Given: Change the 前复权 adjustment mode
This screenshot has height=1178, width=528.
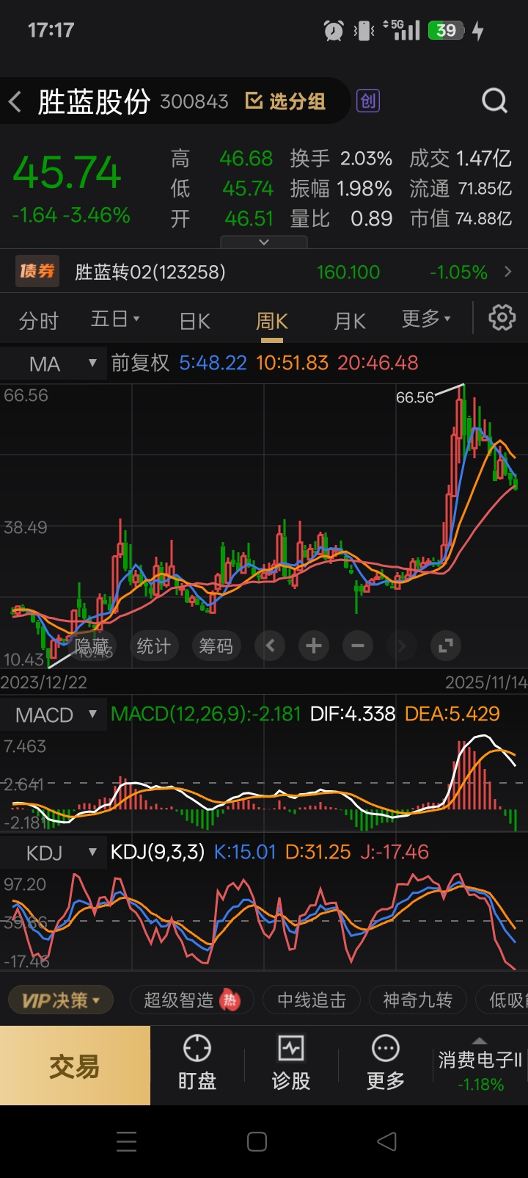Looking at the screenshot, I should (140, 363).
